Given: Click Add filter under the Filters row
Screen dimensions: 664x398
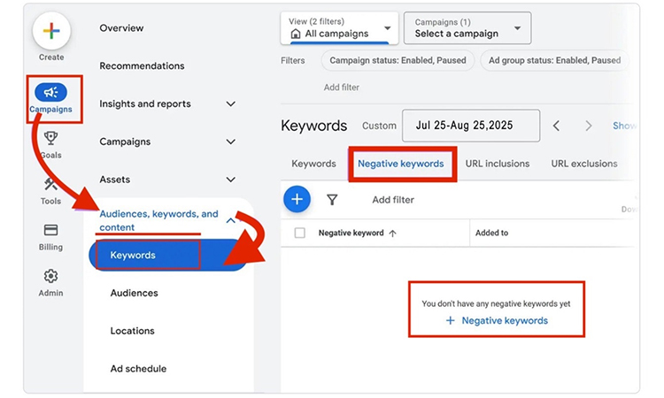Looking at the screenshot, I should pyautogui.click(x=342, y=88).
